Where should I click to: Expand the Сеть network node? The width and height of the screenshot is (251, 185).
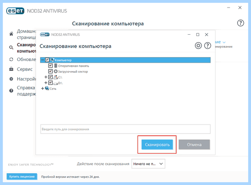click(x=43, y=89)
